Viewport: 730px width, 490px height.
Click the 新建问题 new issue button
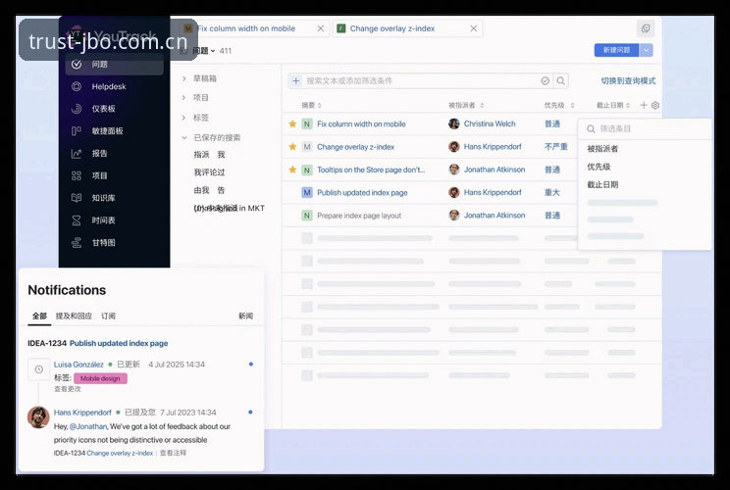(616, 50)
